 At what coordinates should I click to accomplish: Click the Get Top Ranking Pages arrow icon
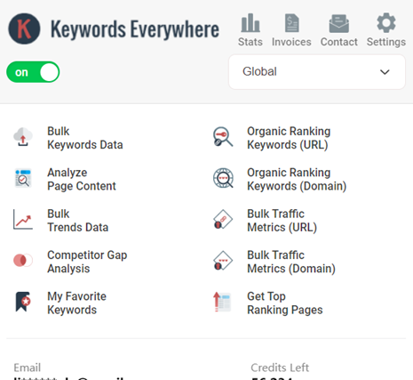pos(222,302)
